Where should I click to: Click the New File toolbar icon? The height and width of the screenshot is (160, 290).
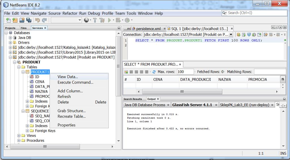8,20
